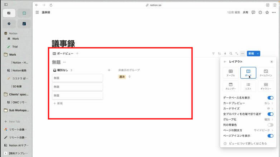This screenshot has height=157, width=280.
Task: Open the Sub Workspace folder
Action: 16,110
